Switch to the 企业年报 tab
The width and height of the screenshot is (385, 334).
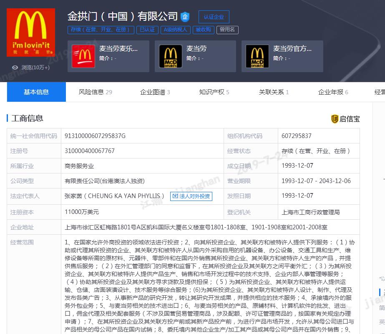(x=333, y=92)
